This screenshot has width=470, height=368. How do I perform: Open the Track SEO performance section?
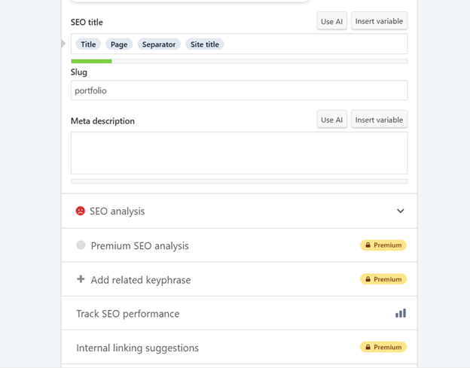pyautogui.click(x=240, y=314)
